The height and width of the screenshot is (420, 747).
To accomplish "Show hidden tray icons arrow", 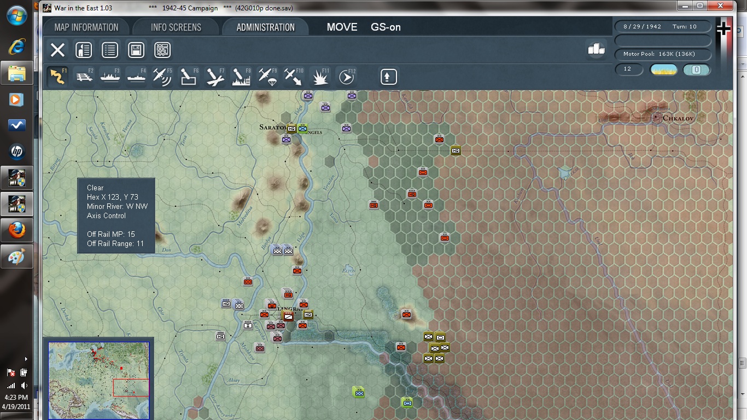I will [x=26, y=359].
